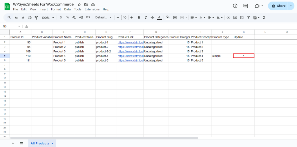Open the zoom 100% dropdown
The image size is (297, 147).
48,18
